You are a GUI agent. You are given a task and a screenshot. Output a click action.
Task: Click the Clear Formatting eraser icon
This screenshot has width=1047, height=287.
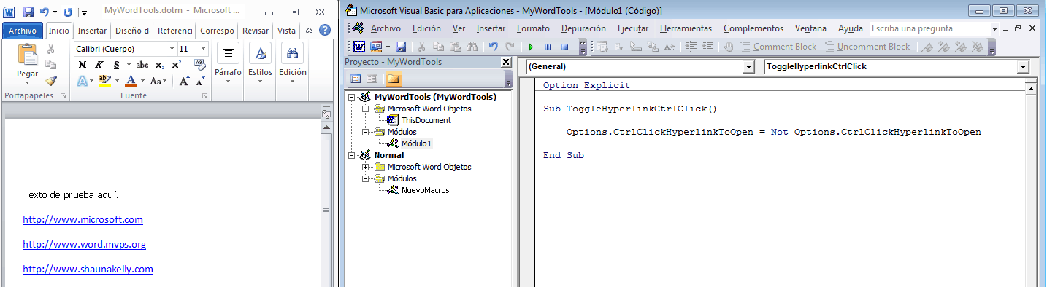pyautogui.click(x=200, y=65)
